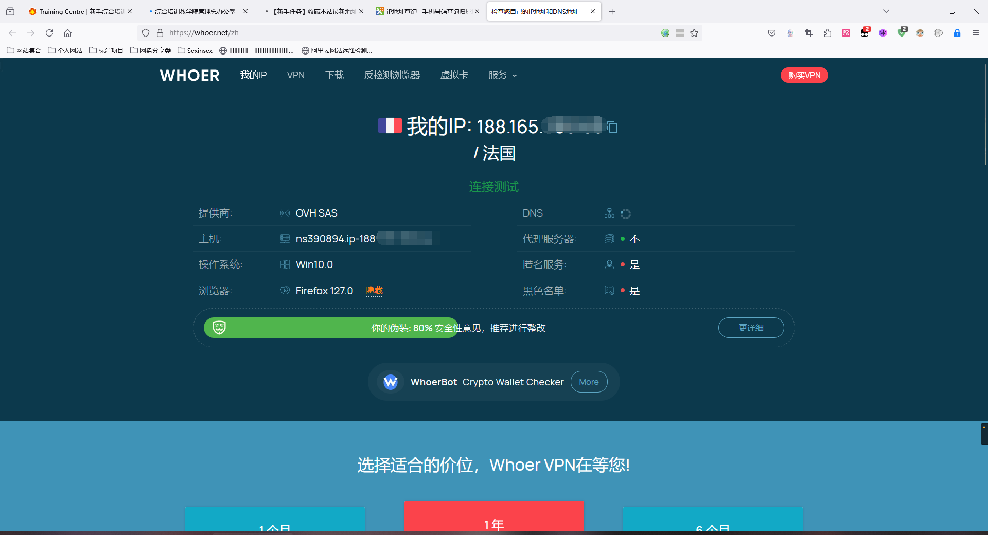Viewport: 988px width, 535px height.
Task: Go to Firefox home page icon
Action: 67,33
